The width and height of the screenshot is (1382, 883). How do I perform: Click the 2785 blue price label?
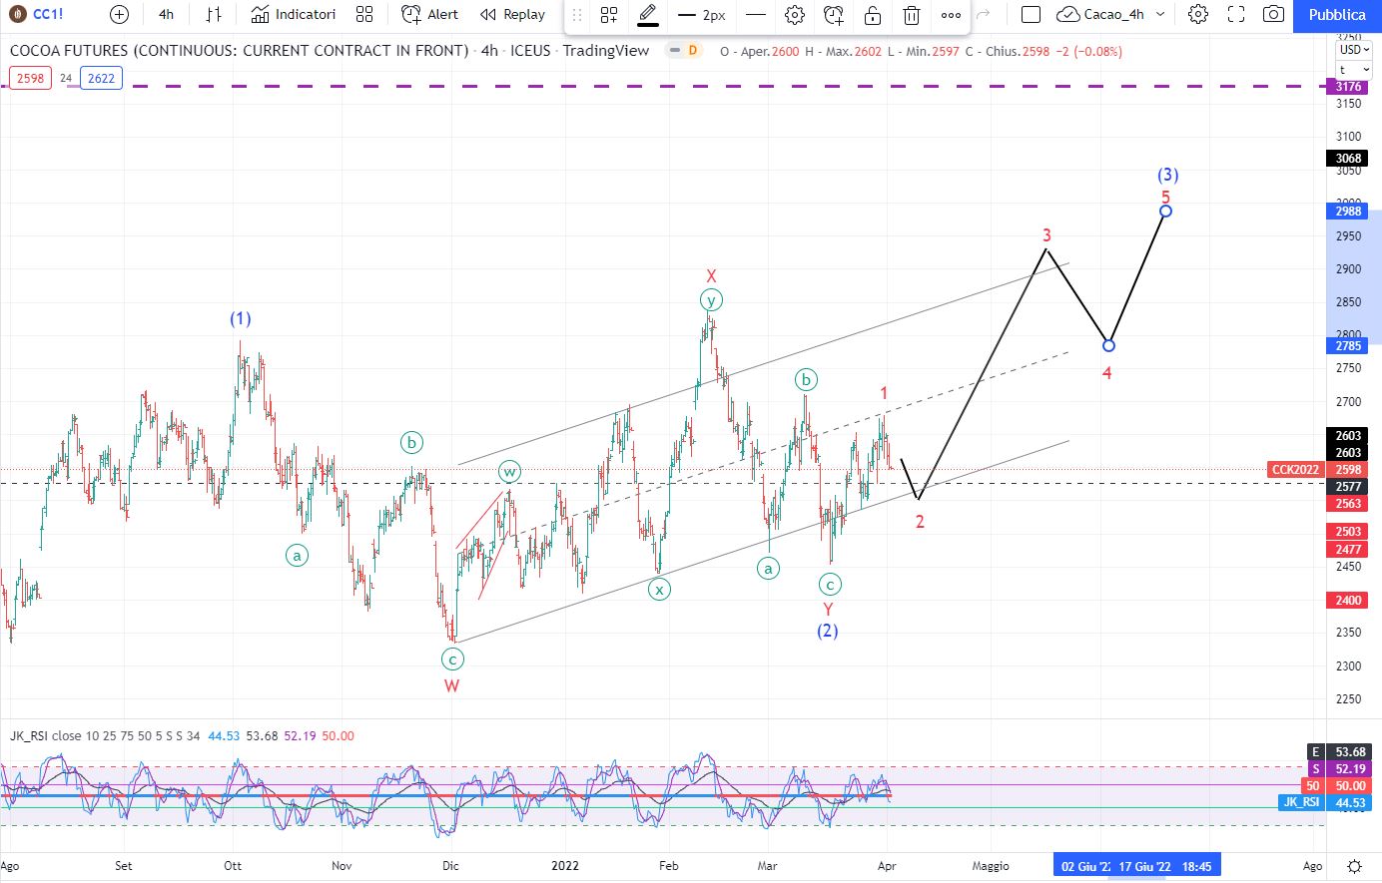[1348, 345]
